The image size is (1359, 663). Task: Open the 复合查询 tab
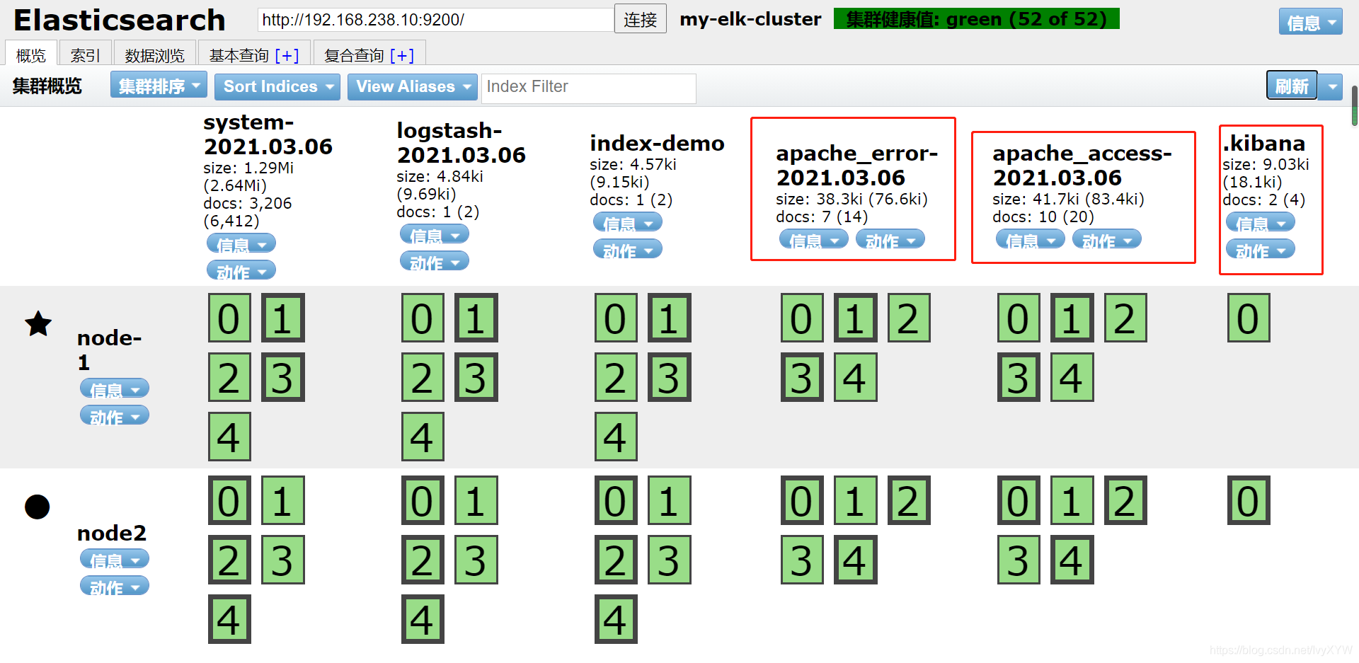(x=354, y=54)
